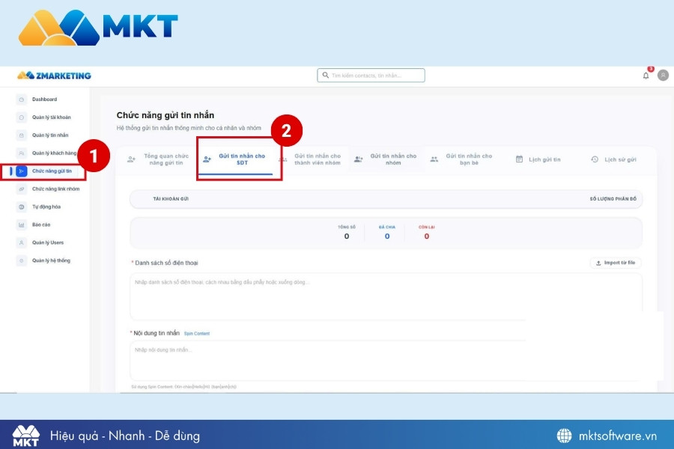Click the Import từ file button
The width and height of the screenshot is (674, 449).
click(x=614, y=261)
